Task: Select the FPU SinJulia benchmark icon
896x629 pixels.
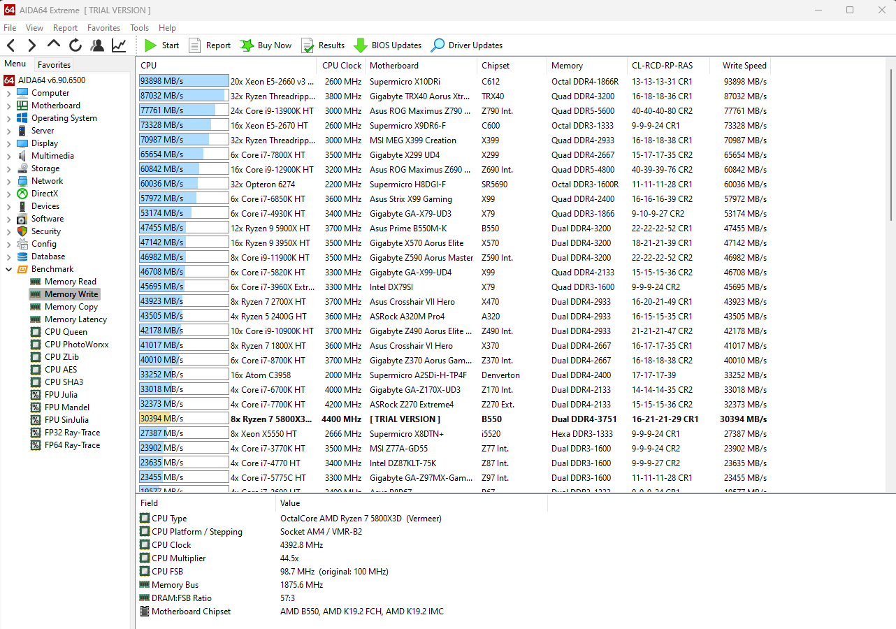Action: [x=36, y=420]
